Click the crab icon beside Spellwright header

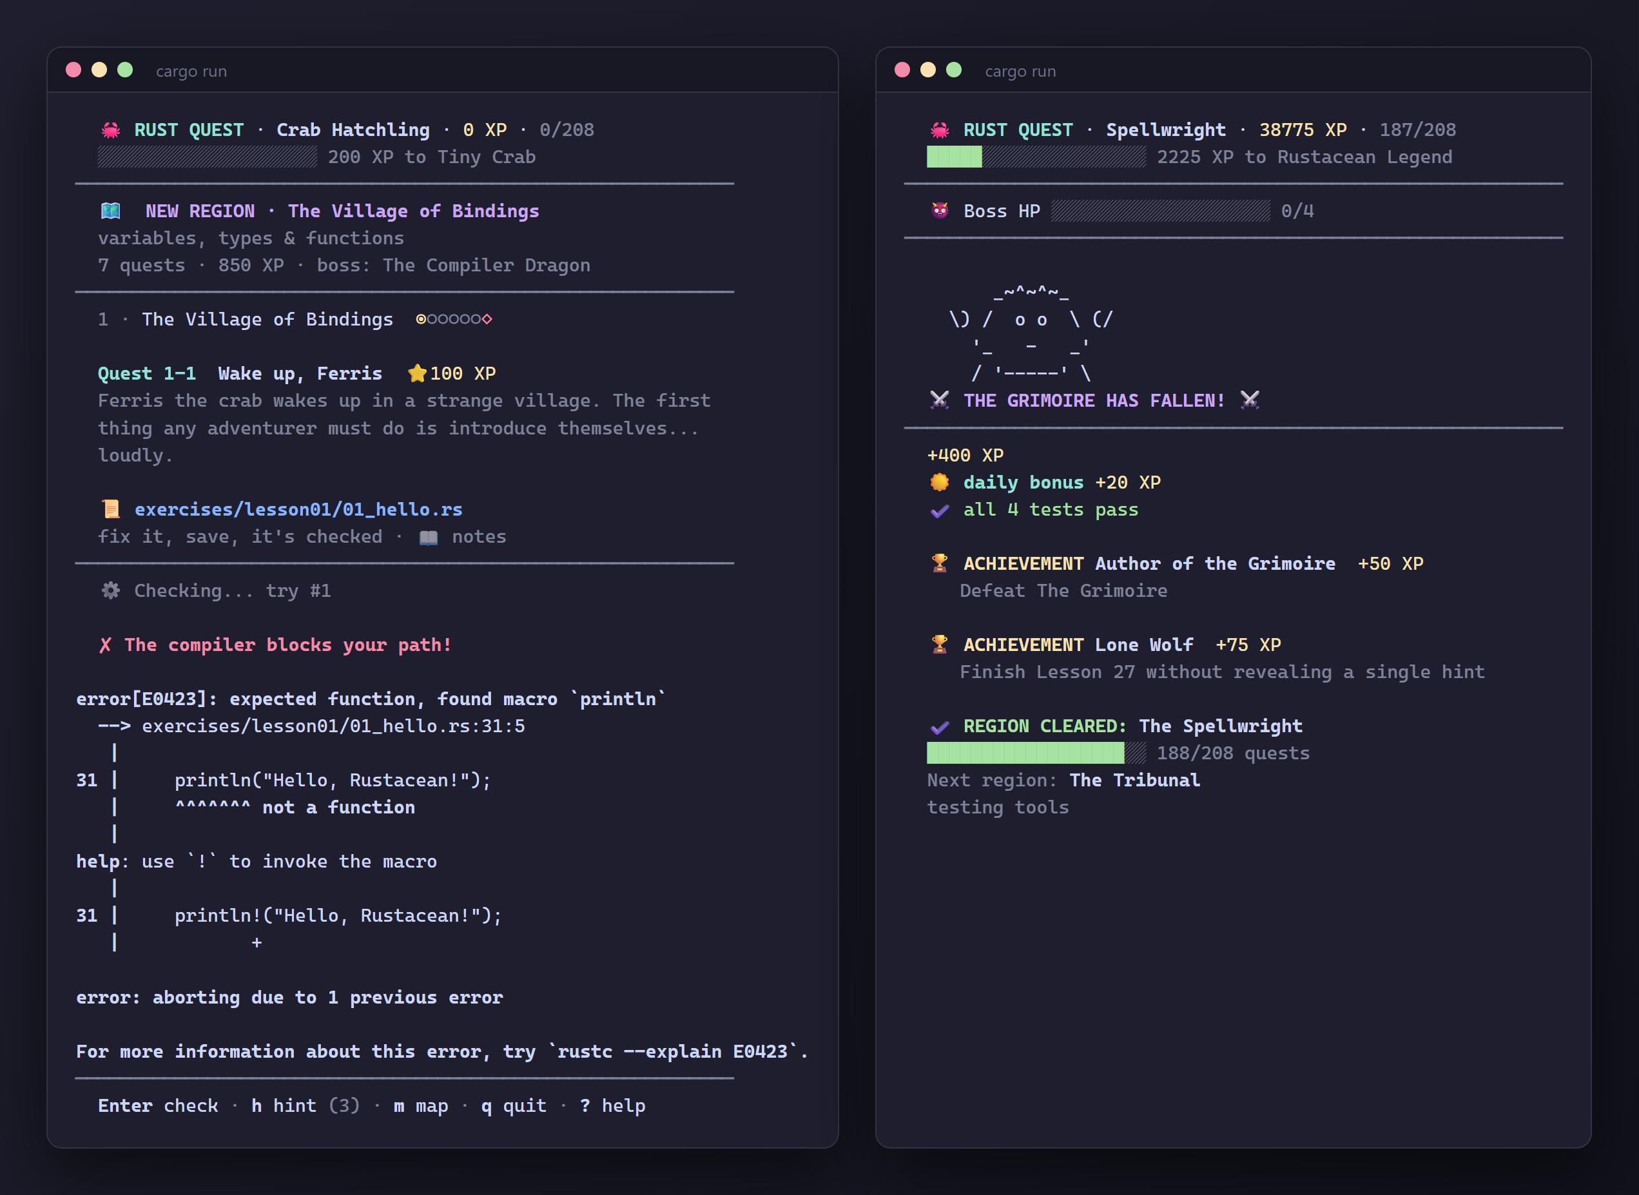point(940,130)
